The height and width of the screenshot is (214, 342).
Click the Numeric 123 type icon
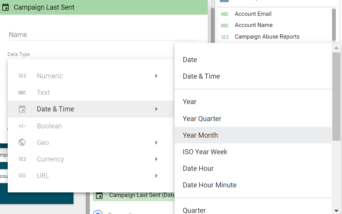[22, 76]
